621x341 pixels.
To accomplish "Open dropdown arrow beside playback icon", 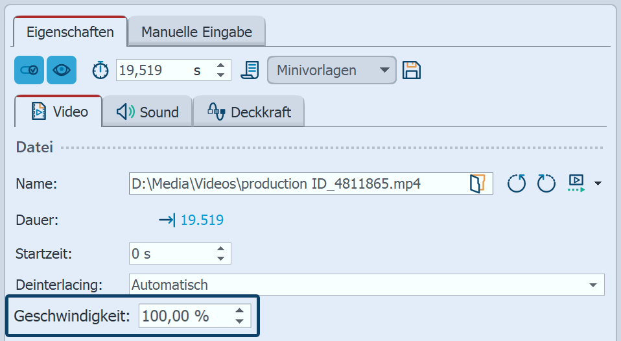I will (597, 184).
